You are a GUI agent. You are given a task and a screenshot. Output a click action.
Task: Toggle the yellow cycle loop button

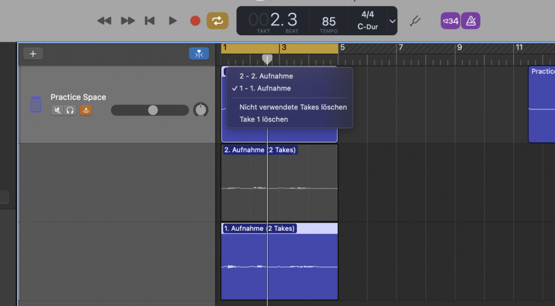tap(217, 21)
